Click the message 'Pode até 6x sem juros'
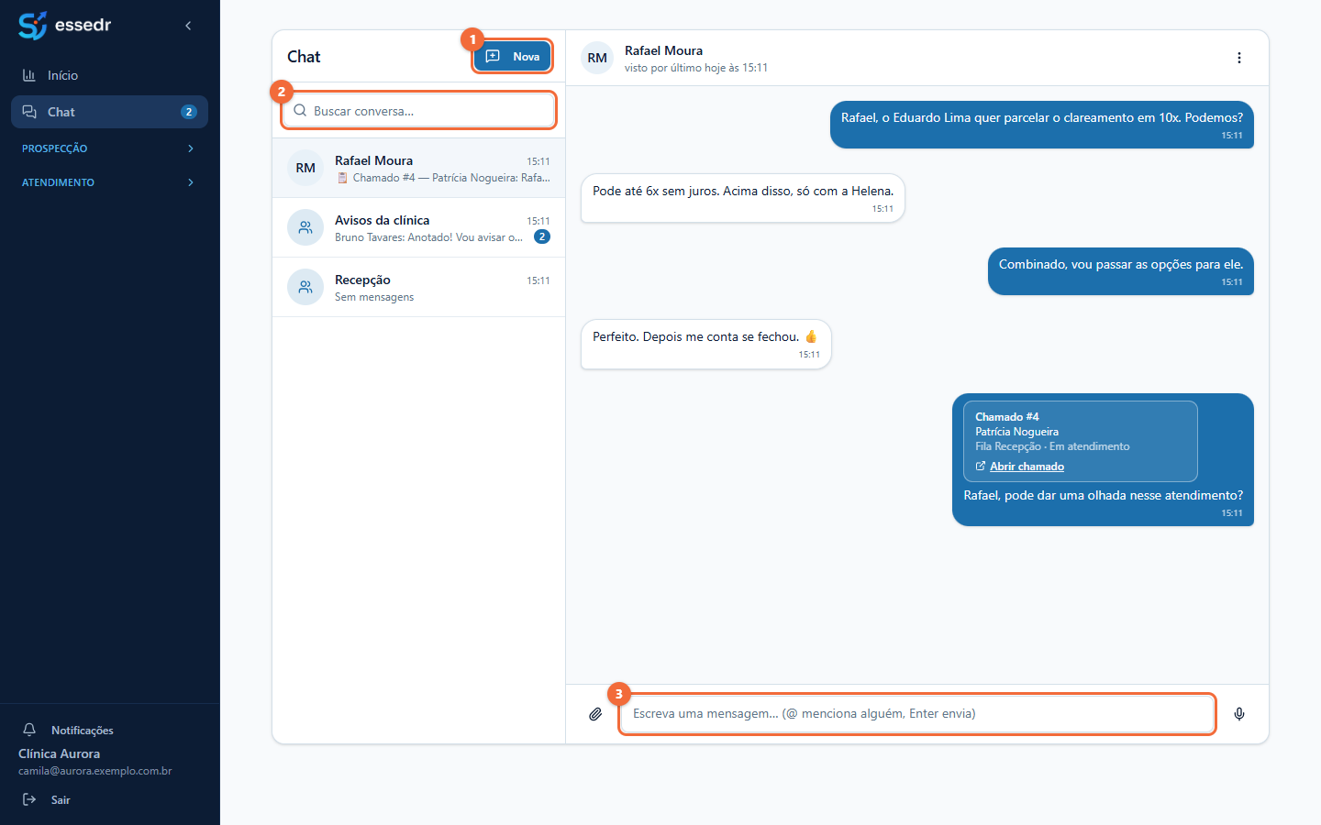Image resolution: width=1321 pixels, height=825 pixels. click(x=743, y=198)
